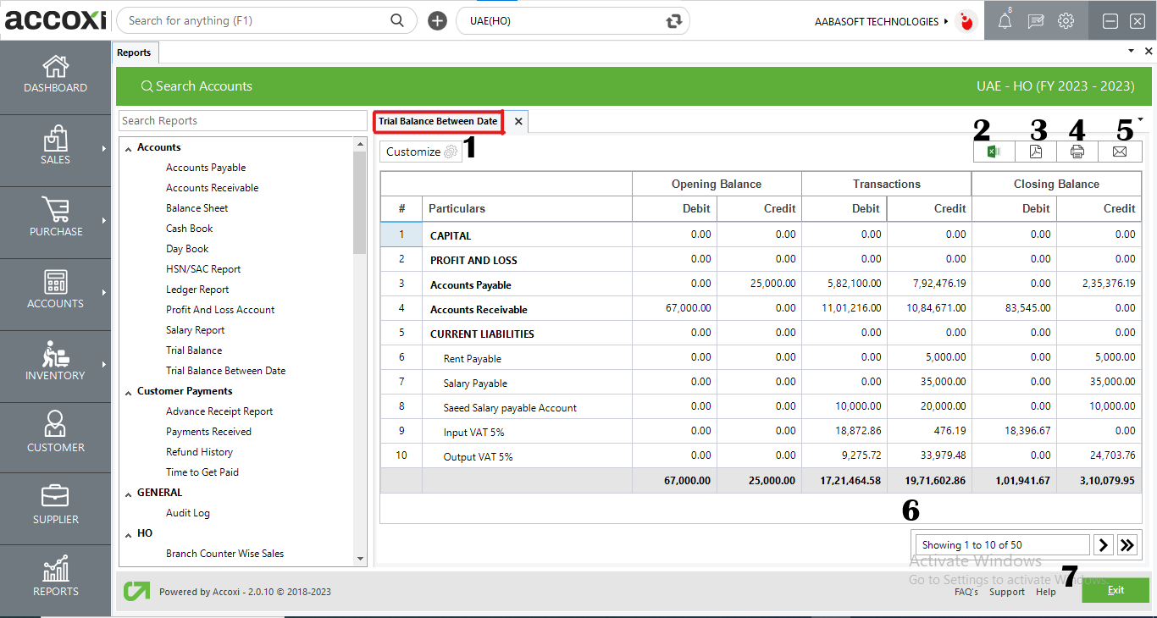Export the report as PDF
1157x618 pixels.
pos(1035,151)
